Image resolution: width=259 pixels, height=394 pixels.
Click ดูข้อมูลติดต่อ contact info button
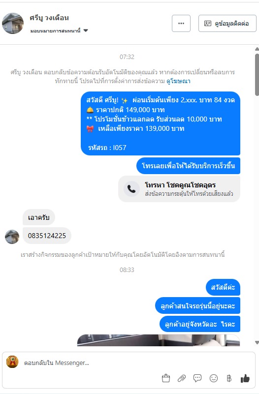(227, 24)
